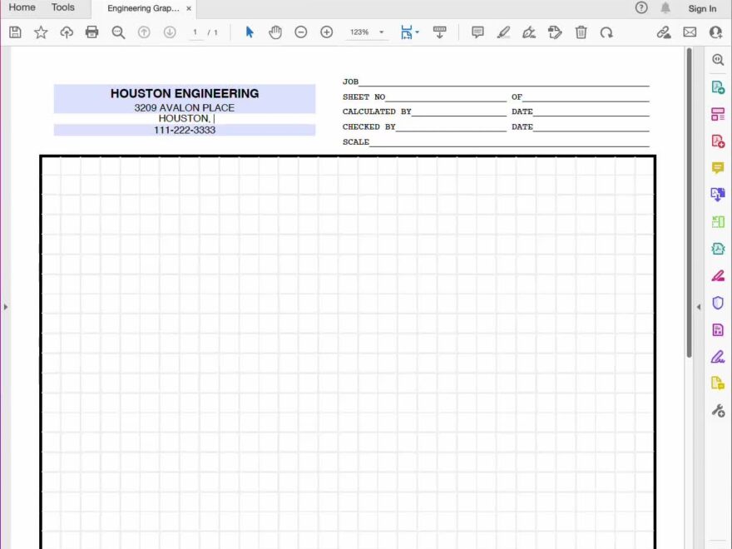Expand the left navigation pane

(6, 306)
